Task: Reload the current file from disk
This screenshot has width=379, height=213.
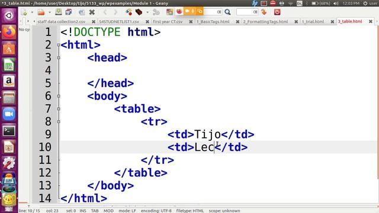Action: (x=82, y=12)
